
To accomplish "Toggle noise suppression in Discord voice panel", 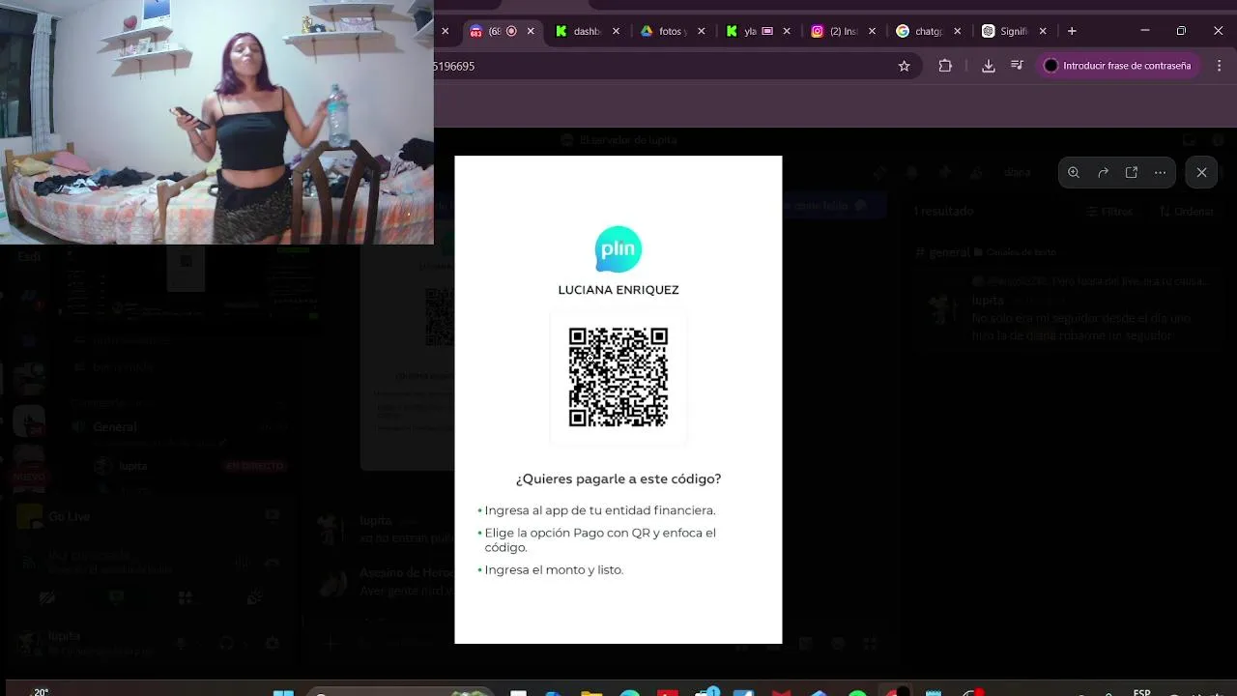I will [242, 562].
